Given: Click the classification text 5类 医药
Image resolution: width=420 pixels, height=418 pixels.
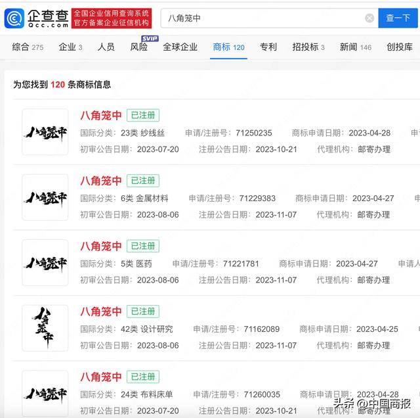Looking at the screenshot, I should [136, 264].
